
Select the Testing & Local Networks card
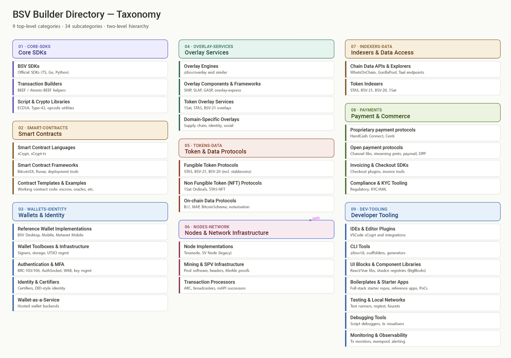click(x=423, y=303)
